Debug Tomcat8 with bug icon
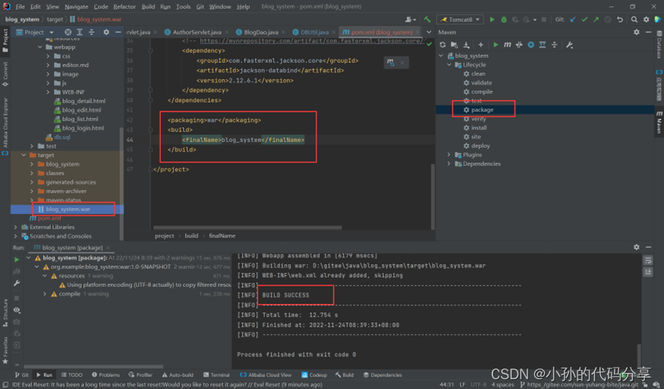The width and height of the screenshot is (664, 389). (x=504, y=20)
